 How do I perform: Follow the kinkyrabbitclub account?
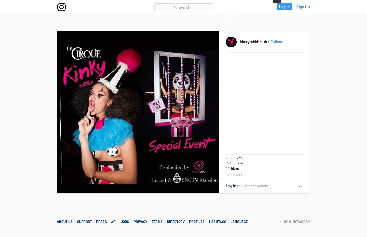tap(276, 42)
